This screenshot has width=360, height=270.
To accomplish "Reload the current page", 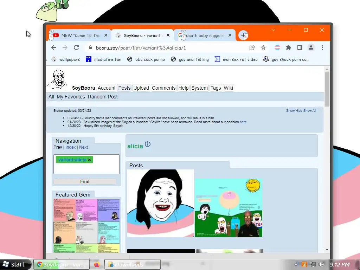I will click(76, 47).
